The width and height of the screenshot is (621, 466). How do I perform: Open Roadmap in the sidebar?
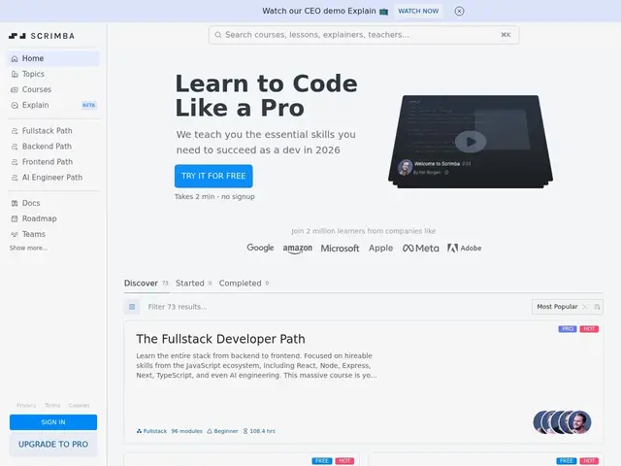pyautogui.click(x=53, y=218)
